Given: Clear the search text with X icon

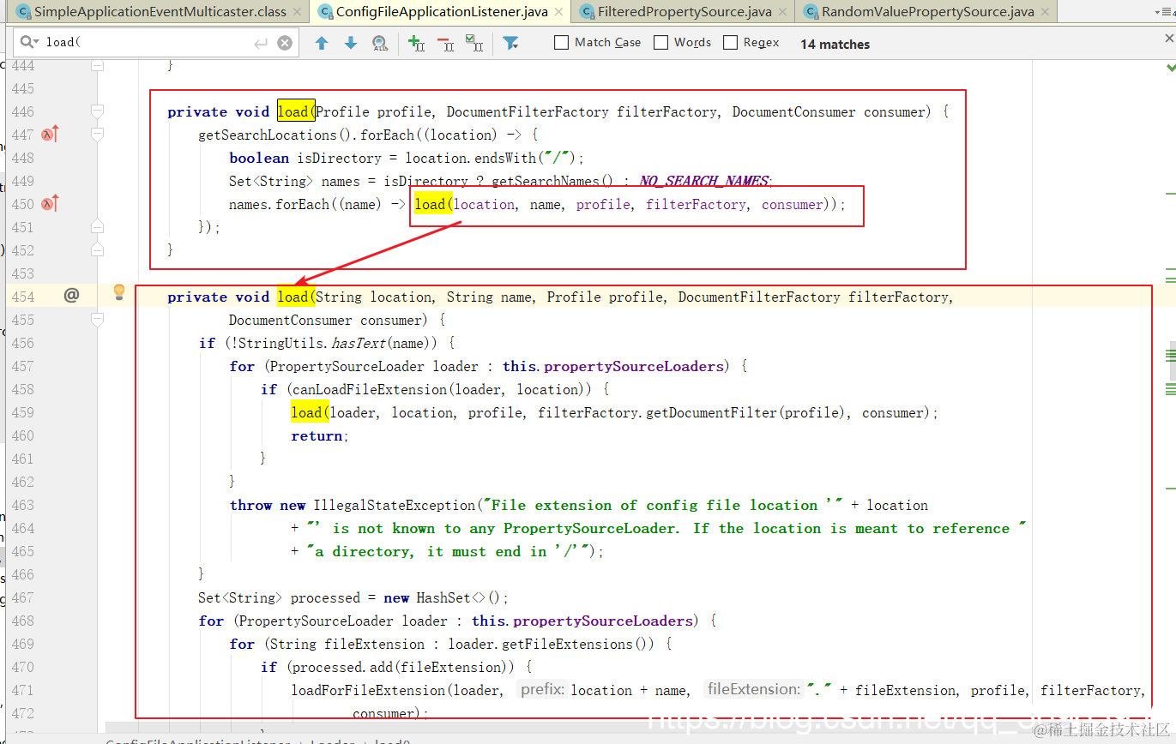Looking at the screenshot, I should [x=285, y=43].
